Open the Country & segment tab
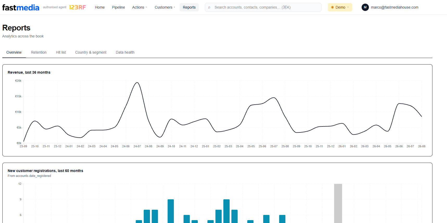The width and height of the screenshot is (447, 223). (x=91, y=52)
